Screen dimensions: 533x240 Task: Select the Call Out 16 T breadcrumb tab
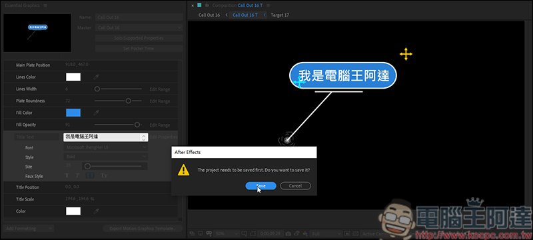(245, 15)
